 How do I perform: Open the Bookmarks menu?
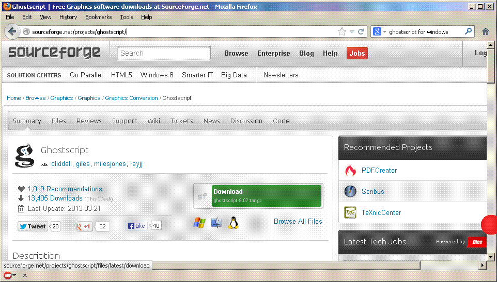99,17
